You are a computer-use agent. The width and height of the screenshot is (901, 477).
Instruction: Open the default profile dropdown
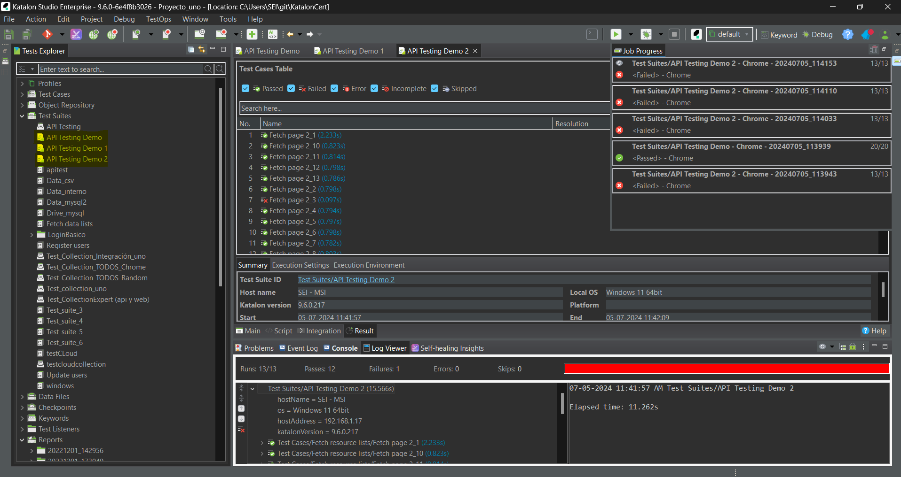(x=729, y=34)
